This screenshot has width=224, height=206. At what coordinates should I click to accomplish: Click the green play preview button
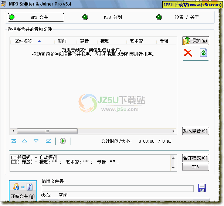(x=63, y=141)
